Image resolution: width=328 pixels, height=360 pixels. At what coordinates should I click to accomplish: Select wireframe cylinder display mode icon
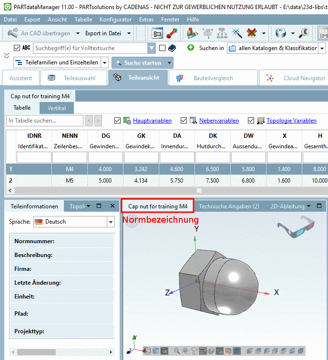point(147,350)
